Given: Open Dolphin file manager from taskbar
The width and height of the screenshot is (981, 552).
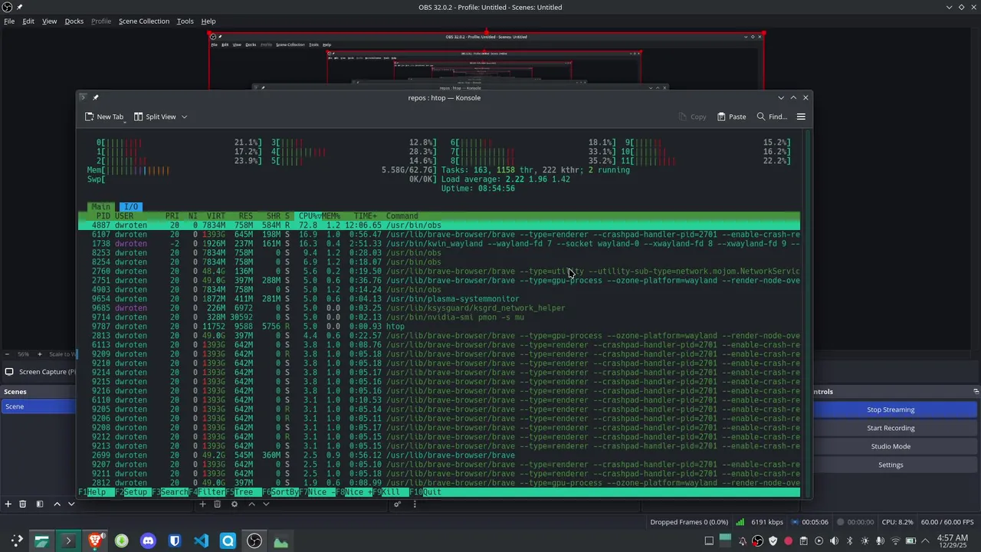Looking at the screenshot, I should point(41,541).
